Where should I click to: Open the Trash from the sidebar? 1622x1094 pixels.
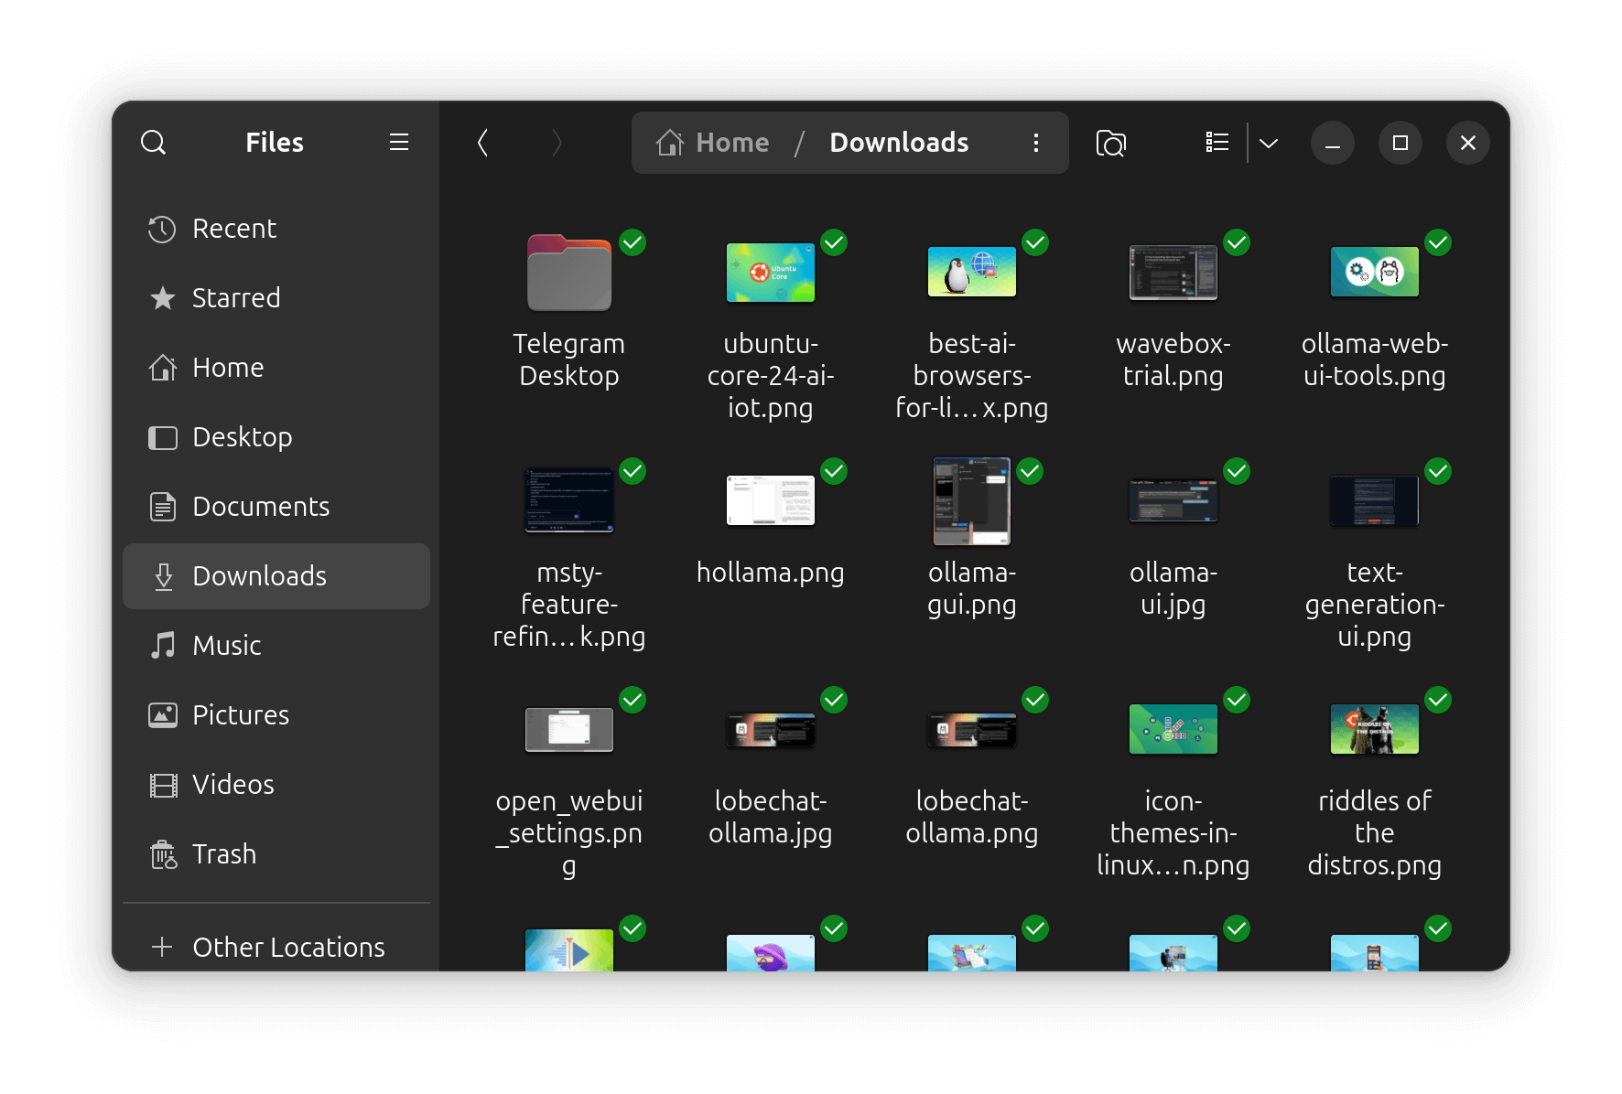[226, 853]
